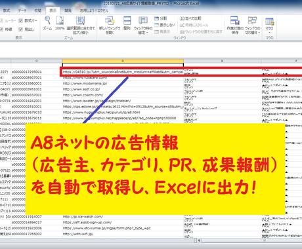Click 選択範囲に合わせて拡大/縮小 zoom-to-selection icon
Viewport: 302px width, 249px height.
tap(81, 25)
